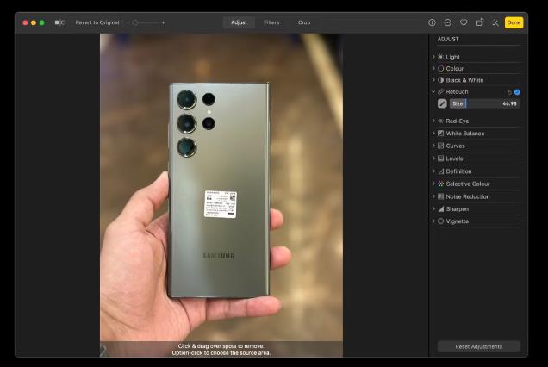Click the Reset Adjustments button
Viewport: 548px width, 367px height.
(x=479, y=346)
